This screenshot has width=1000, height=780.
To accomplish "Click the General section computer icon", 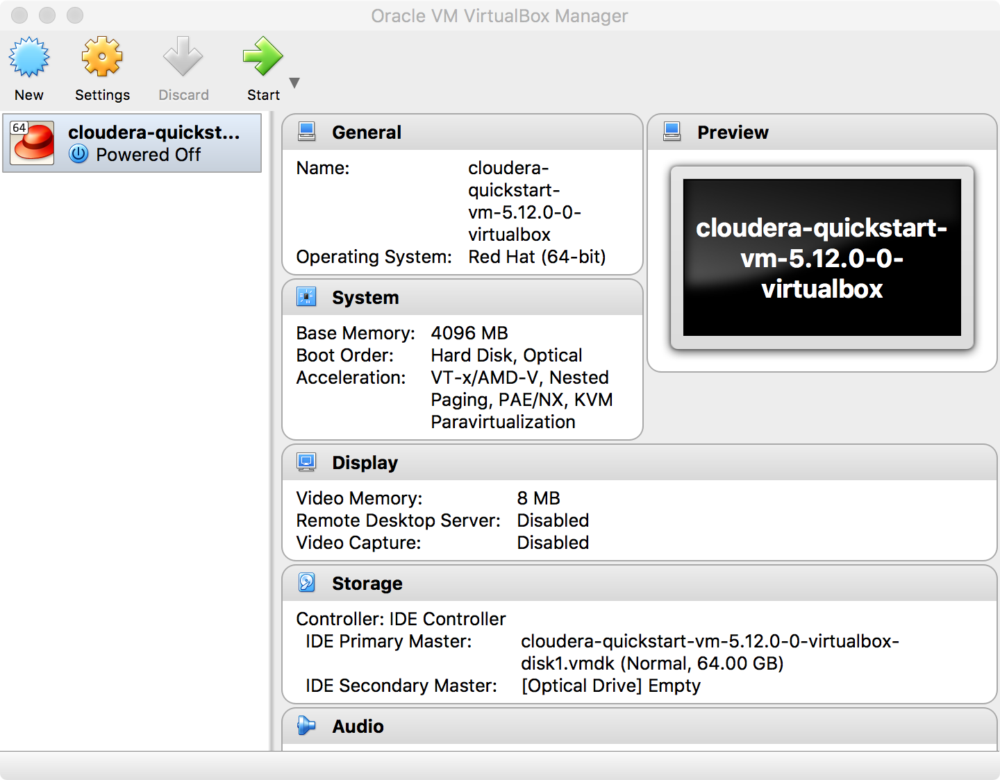I will (306, 132).
